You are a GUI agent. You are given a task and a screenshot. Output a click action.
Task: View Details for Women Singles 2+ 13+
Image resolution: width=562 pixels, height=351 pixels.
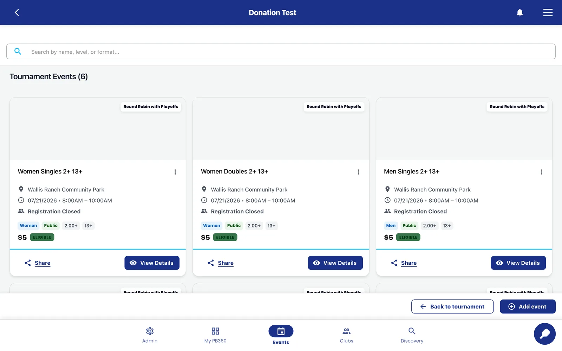pos(152,263)
